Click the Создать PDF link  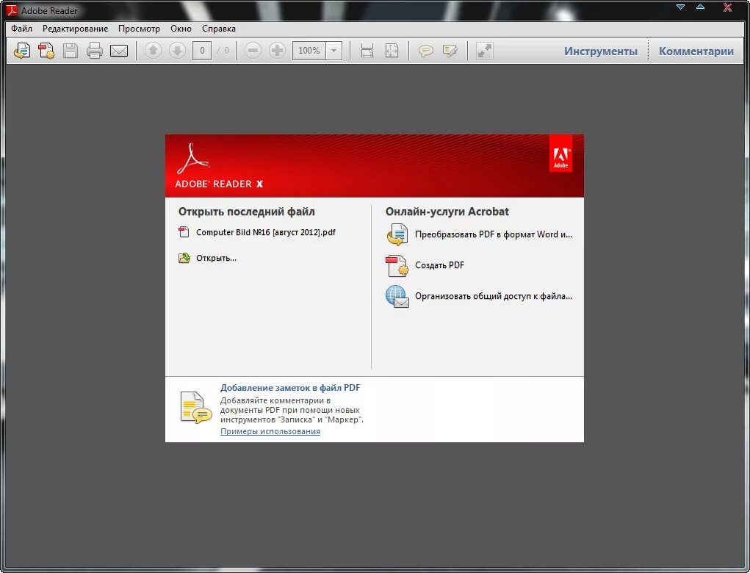tap(439, 265)
